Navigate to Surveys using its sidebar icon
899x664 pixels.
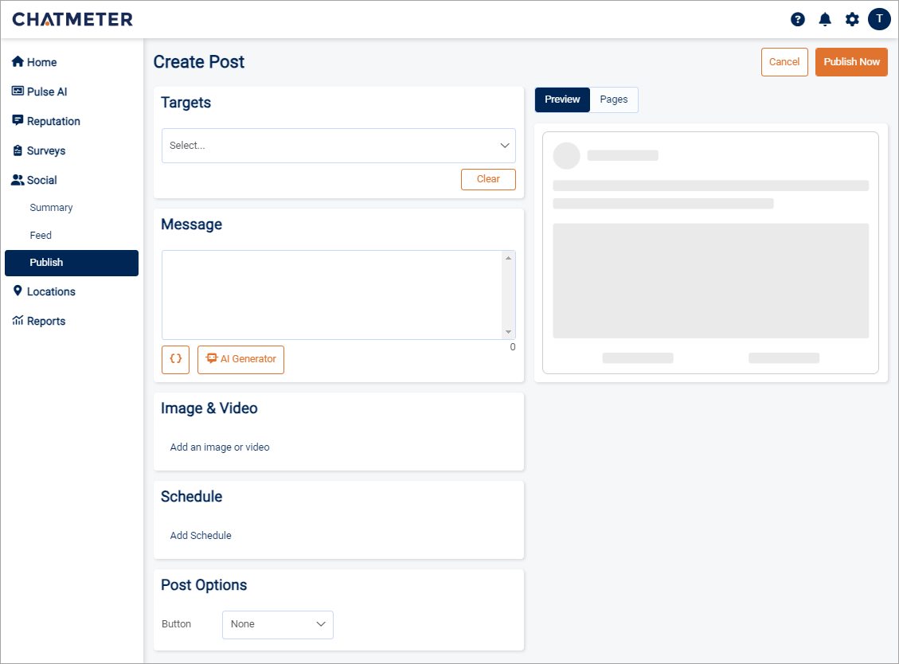[x=18, y=150]
